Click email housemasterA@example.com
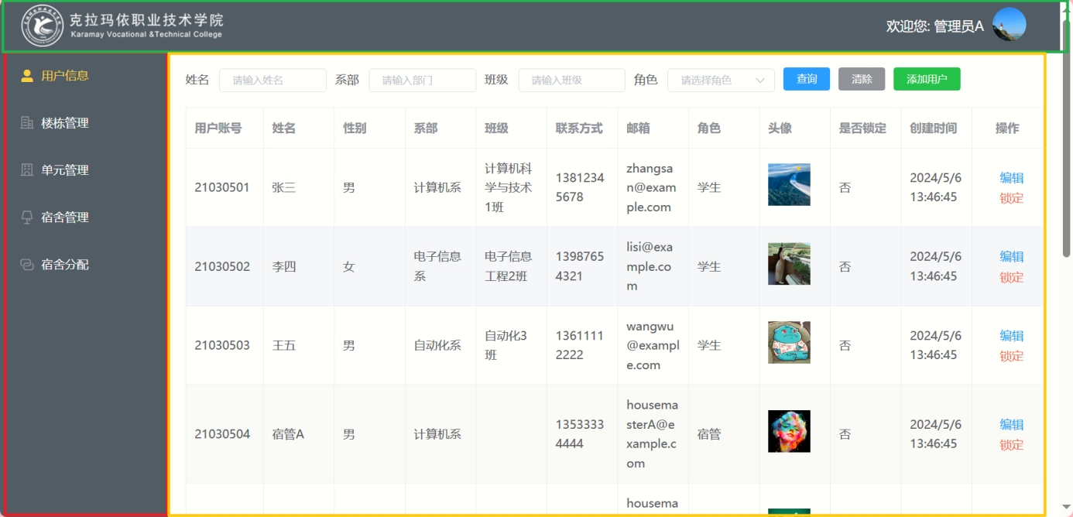 point(652,434)
